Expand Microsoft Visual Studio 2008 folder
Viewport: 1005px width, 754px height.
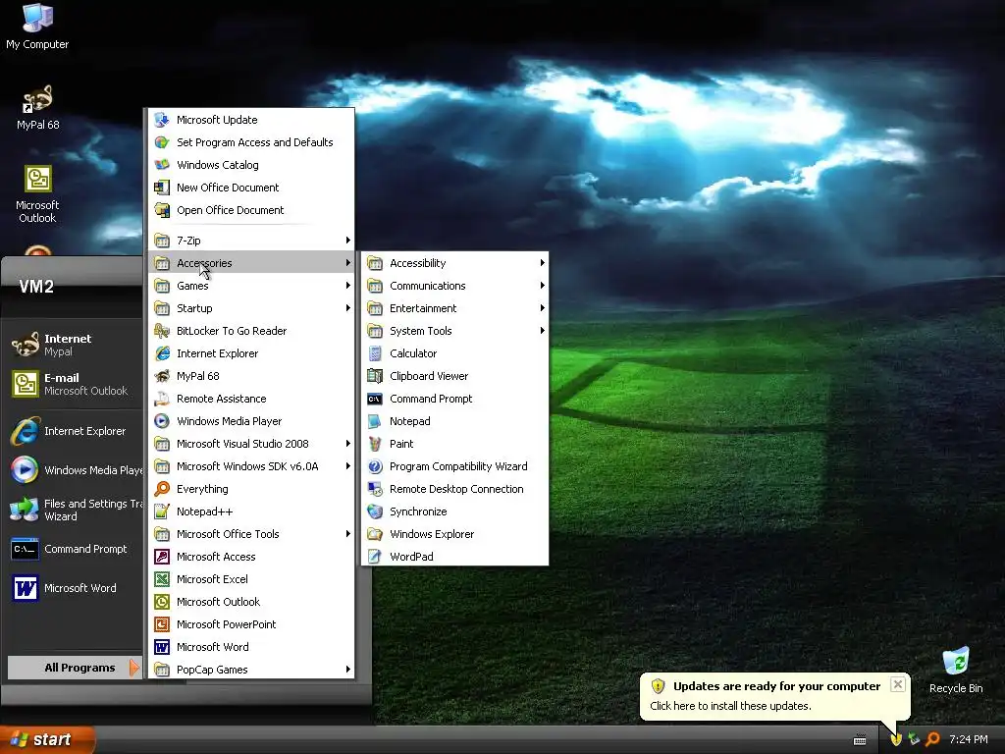tap(251, 444)
